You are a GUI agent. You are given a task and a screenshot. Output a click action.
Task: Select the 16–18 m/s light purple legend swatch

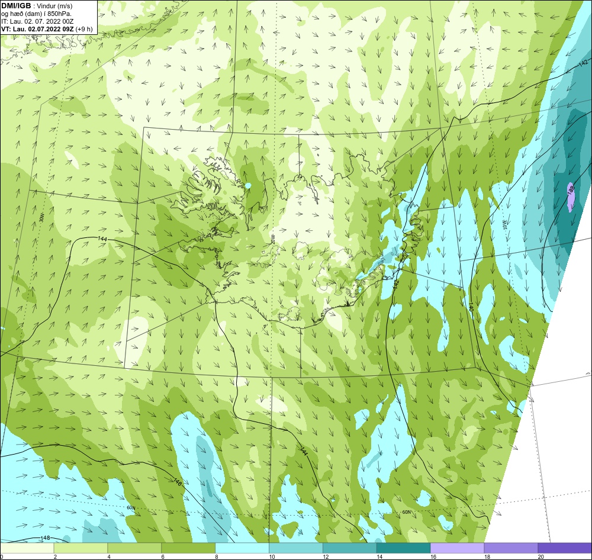pyautogui.click(x=457, y=548)
